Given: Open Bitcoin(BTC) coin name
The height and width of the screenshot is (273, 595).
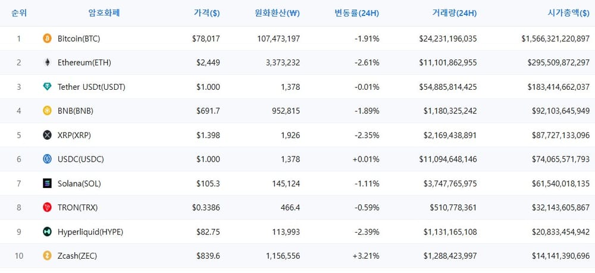Looking at the screenshot, I should (79, 39).
